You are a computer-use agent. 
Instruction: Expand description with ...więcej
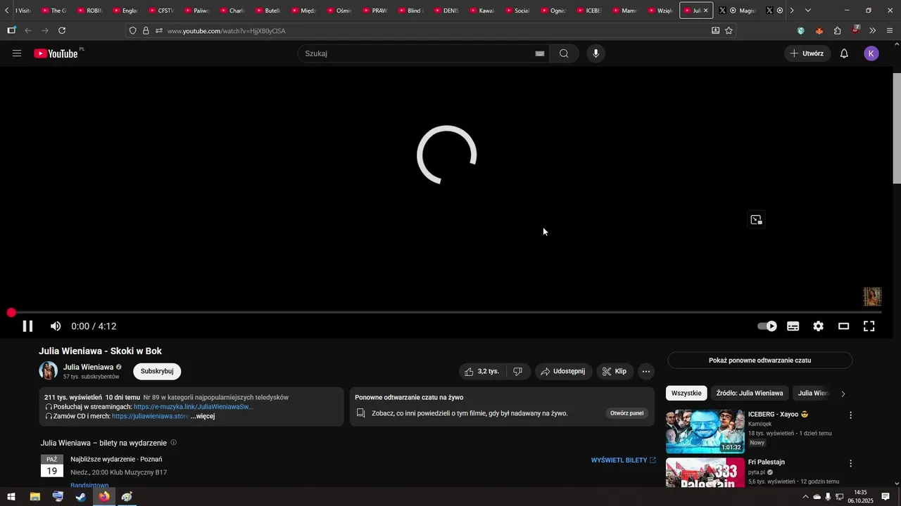pyautogui.click(x=203, y=416)
